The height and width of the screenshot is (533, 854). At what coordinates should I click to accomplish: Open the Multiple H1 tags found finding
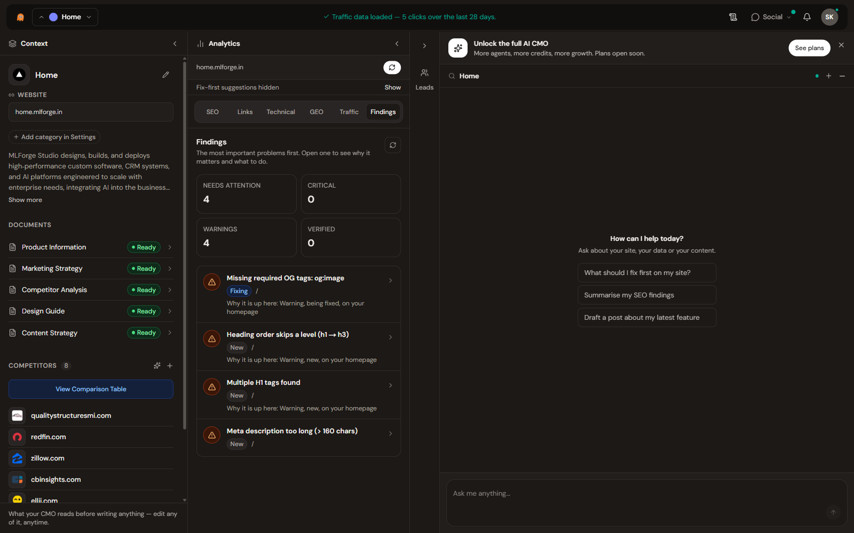pyautogui.click(x=298, y=395)
